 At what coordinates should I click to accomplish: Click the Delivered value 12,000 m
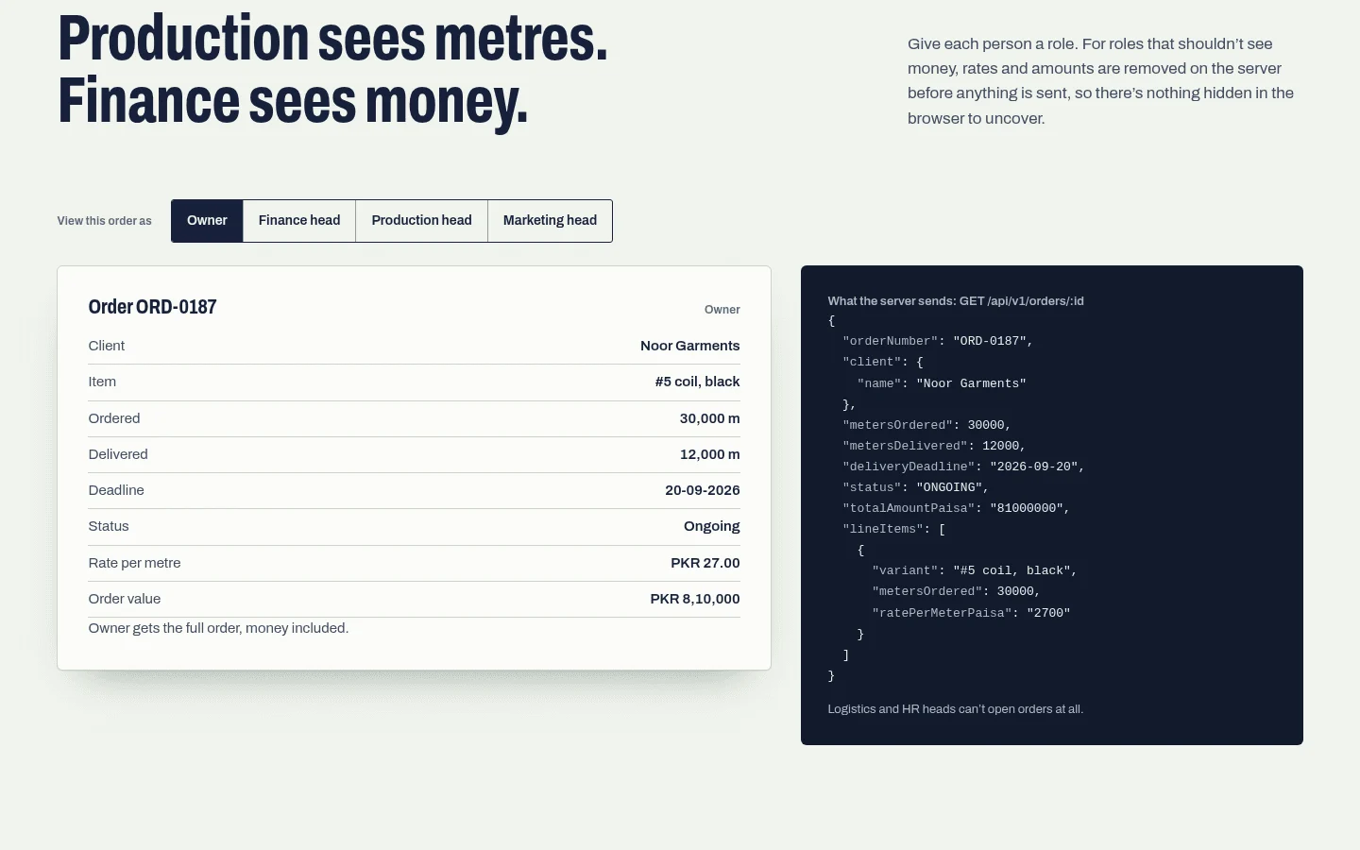pyautogui.click(x=710, y=454)
